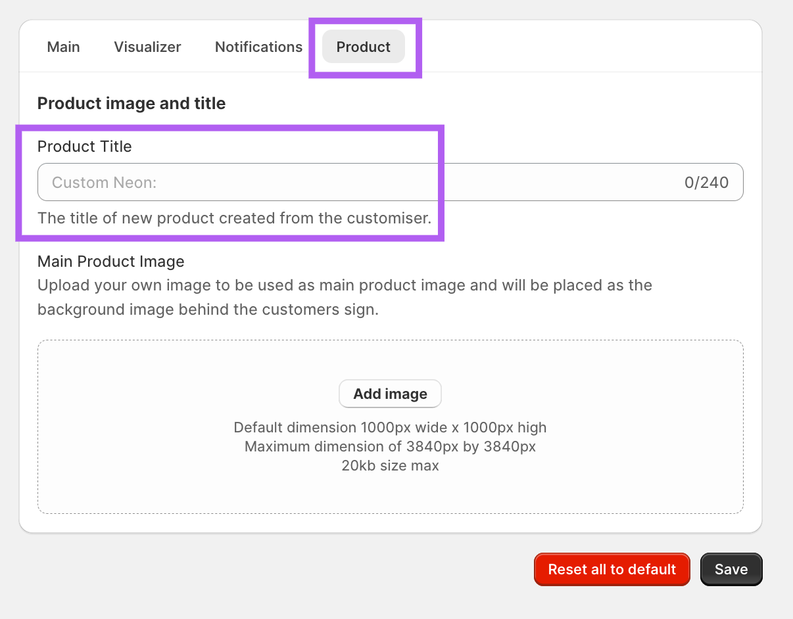Click the Custom Neon placeholder text
This screenshot has height=619, width=793.
pos(104,183)
